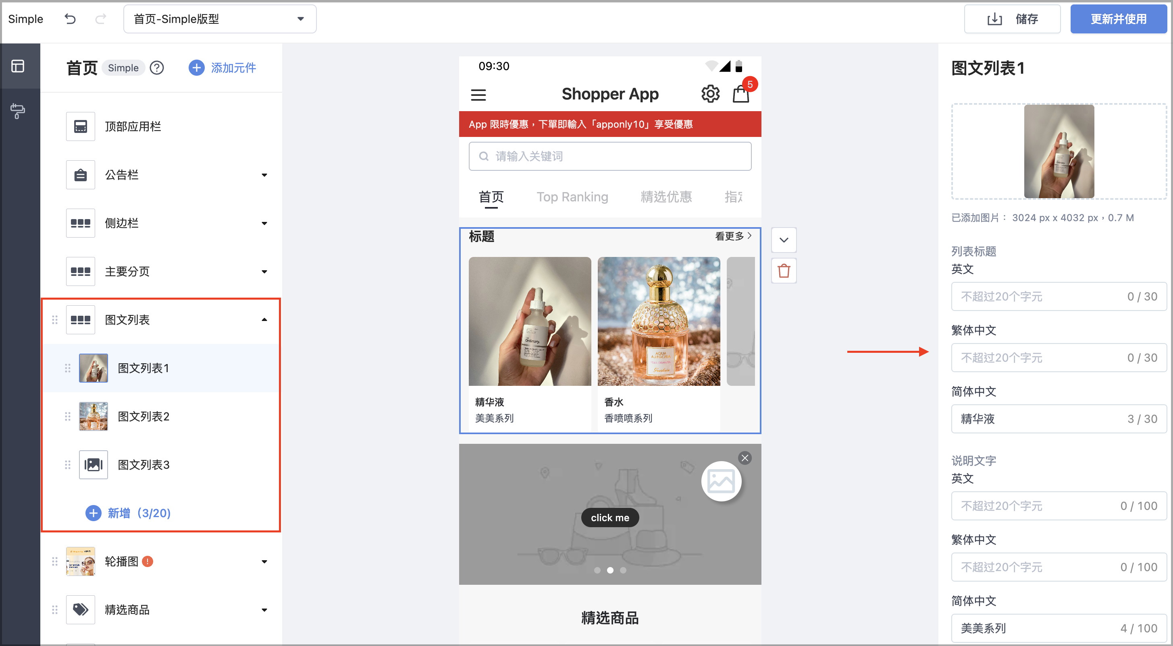This screenshot has width=1173, height=646.
Task: Click the plus icon beside 添加元件
Action: 196,68
